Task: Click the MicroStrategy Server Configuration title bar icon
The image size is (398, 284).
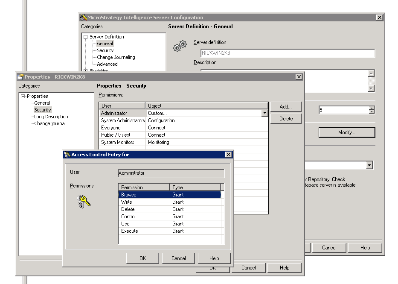Action: (83, 18)
